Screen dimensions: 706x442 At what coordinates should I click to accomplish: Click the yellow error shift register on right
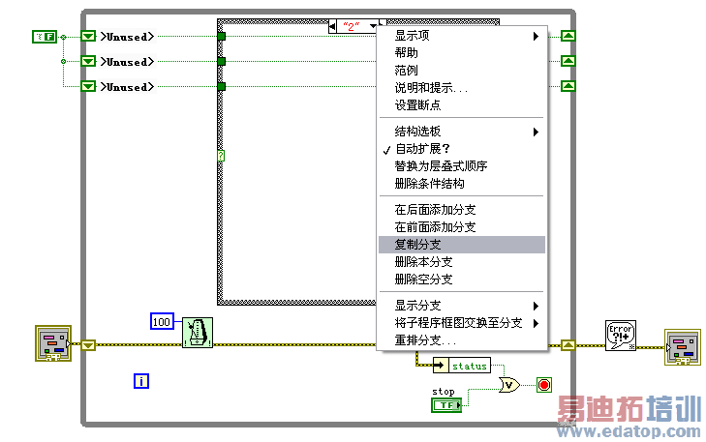(x=568, y=345)
